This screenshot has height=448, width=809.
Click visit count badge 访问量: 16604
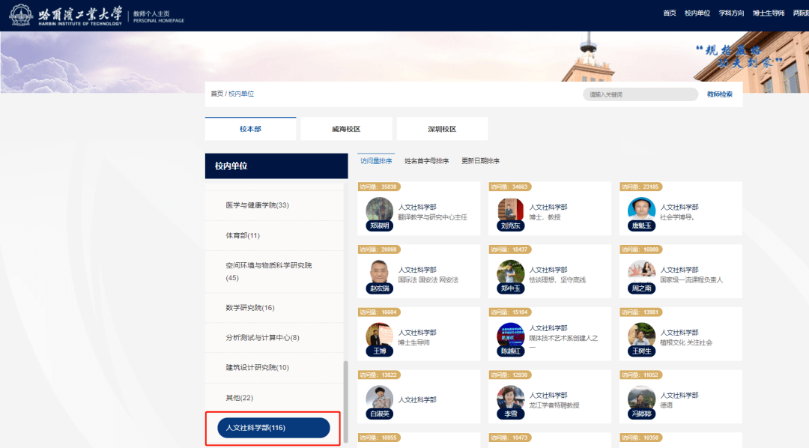coord(379,312)
